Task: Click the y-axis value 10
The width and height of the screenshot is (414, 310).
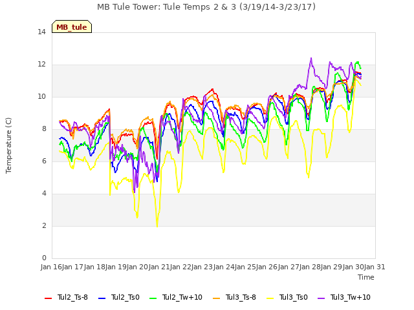Action: click(41, 97)
